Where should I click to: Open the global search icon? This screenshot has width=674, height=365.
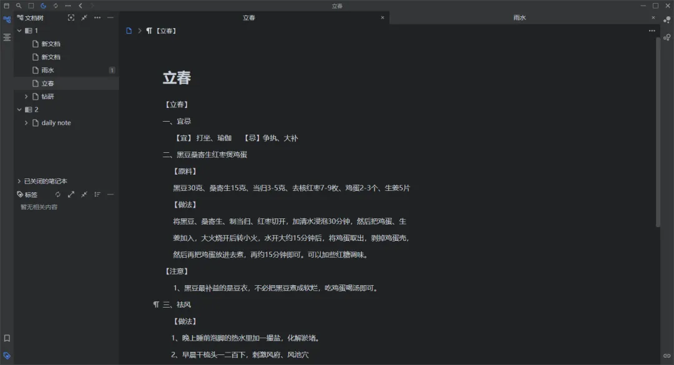point(19,5)
